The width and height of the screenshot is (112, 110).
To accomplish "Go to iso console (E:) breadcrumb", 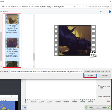I will pyautogui.click(x=14, y=6).
